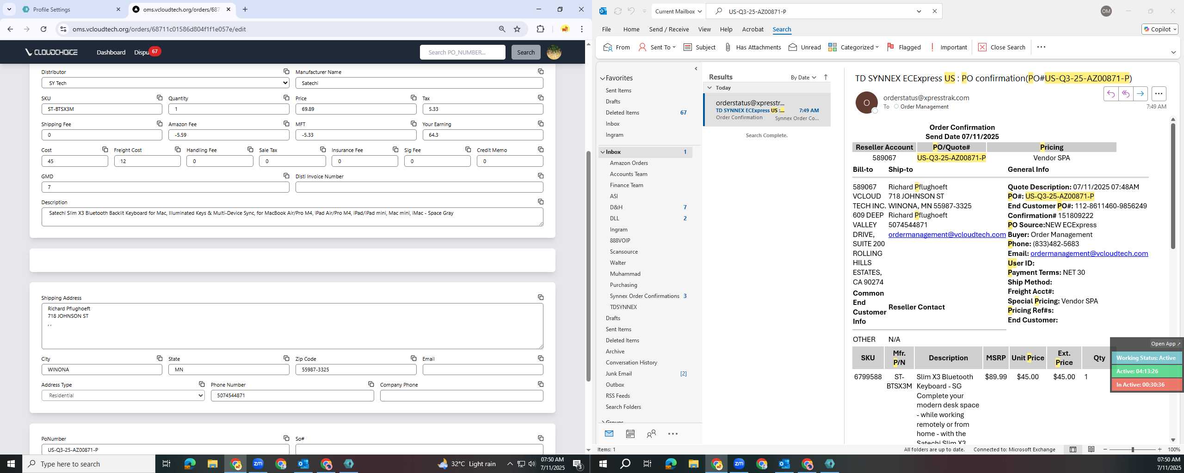Screen dimensions: 1184x473
Task: Switch to the Send / Receive tab
Action: (x=669, y=29)
